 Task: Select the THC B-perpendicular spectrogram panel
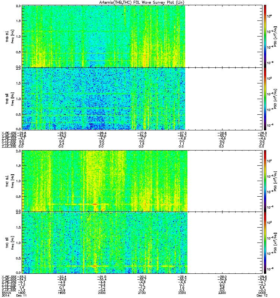coord(142,181)
